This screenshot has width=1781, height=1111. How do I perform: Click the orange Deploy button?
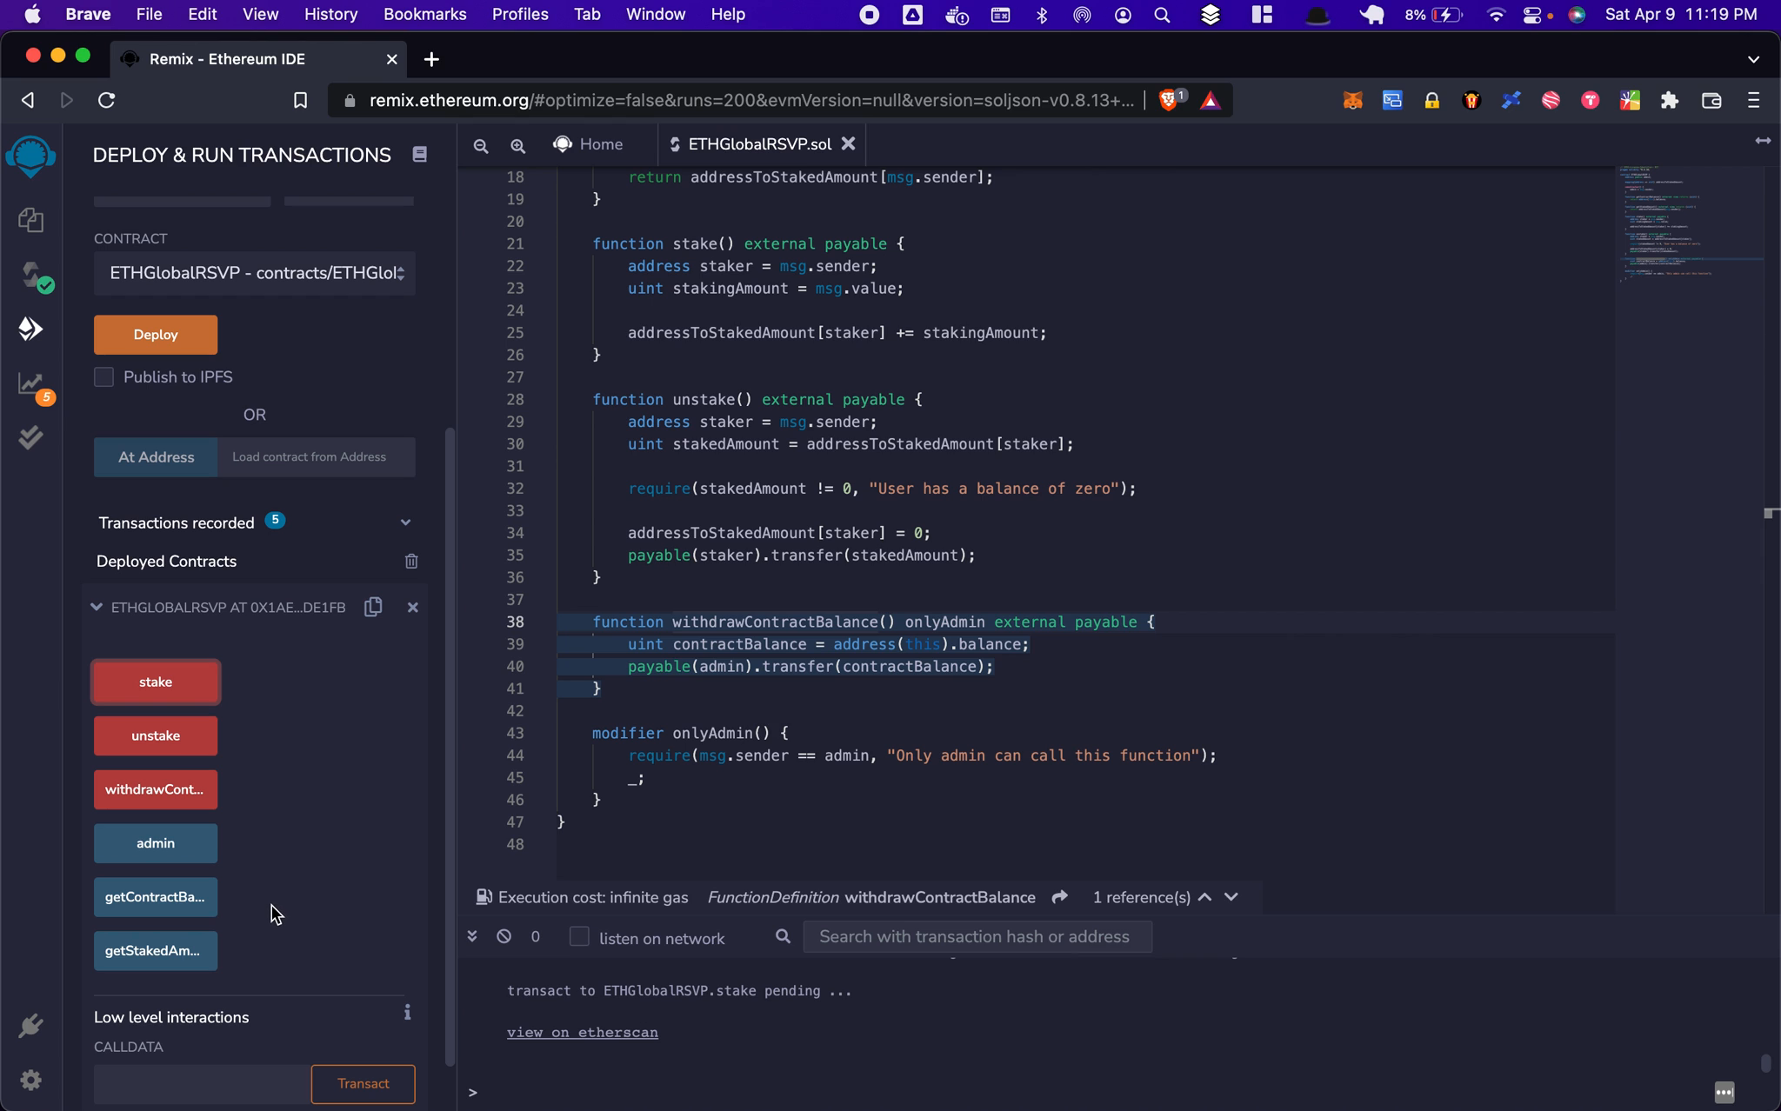(x=156, y=335)
